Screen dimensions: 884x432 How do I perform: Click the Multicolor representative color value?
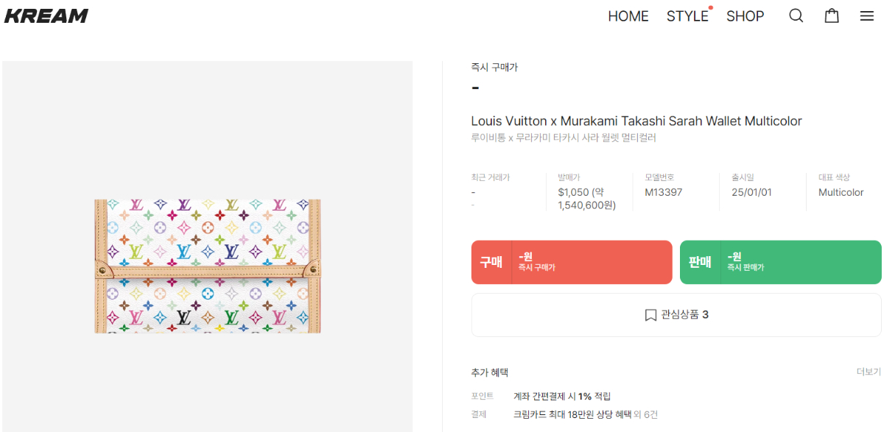click(841, 192)
